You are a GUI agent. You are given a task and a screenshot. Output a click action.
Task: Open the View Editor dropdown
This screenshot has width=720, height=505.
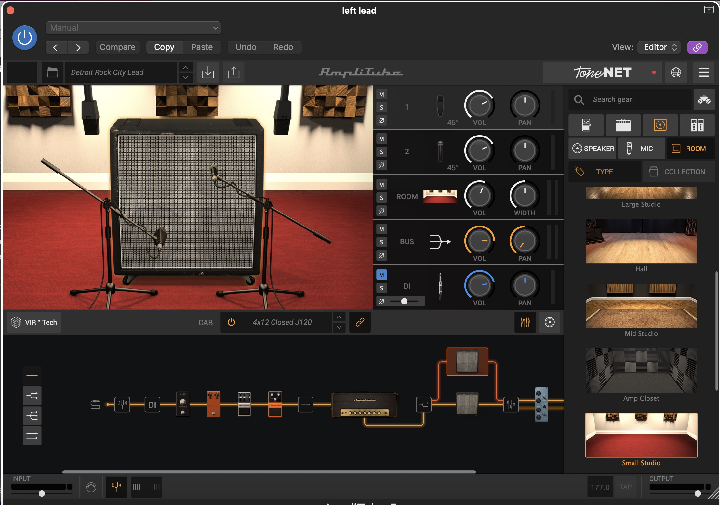[x=660, y=47]
